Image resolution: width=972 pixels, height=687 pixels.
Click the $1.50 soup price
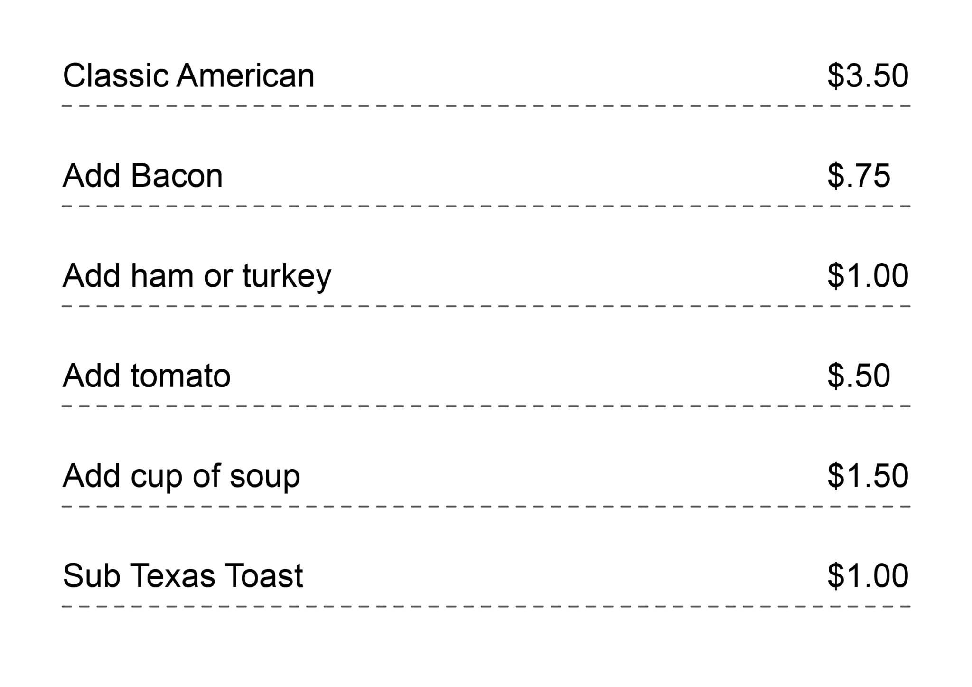coord(868,476)
